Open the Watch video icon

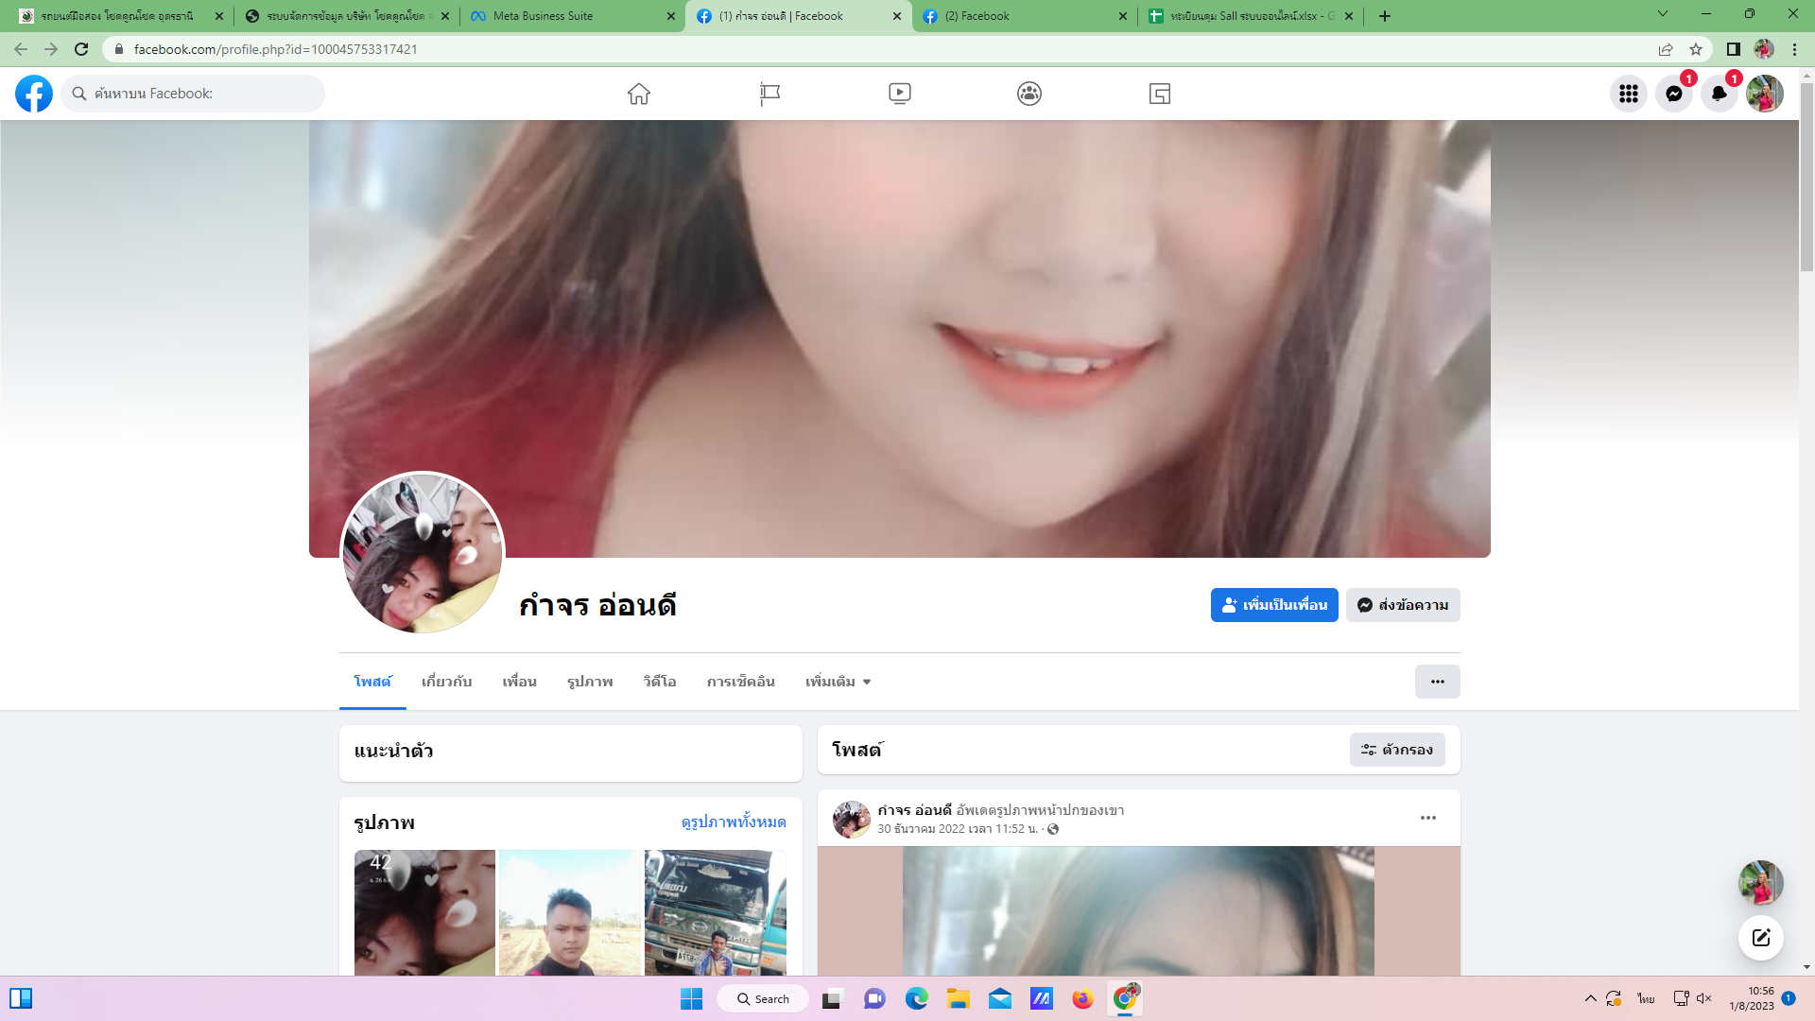pos(899,94)
